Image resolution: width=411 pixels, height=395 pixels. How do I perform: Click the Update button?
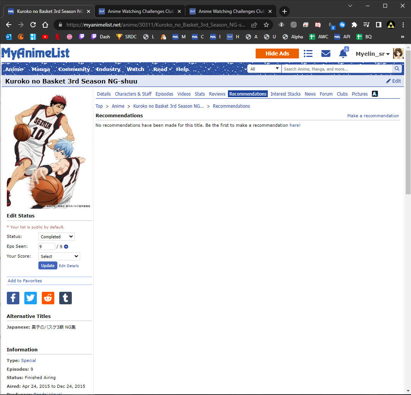(48, 266)
